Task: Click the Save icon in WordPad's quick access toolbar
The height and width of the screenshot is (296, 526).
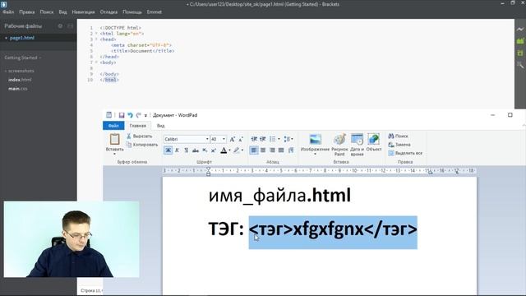Action: [122, 115]
